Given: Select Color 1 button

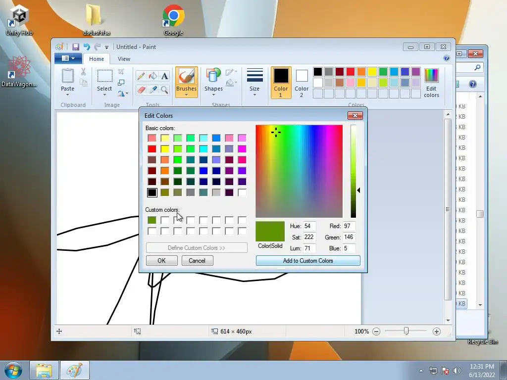Looking at the screenshot, I should click(281, 83).
